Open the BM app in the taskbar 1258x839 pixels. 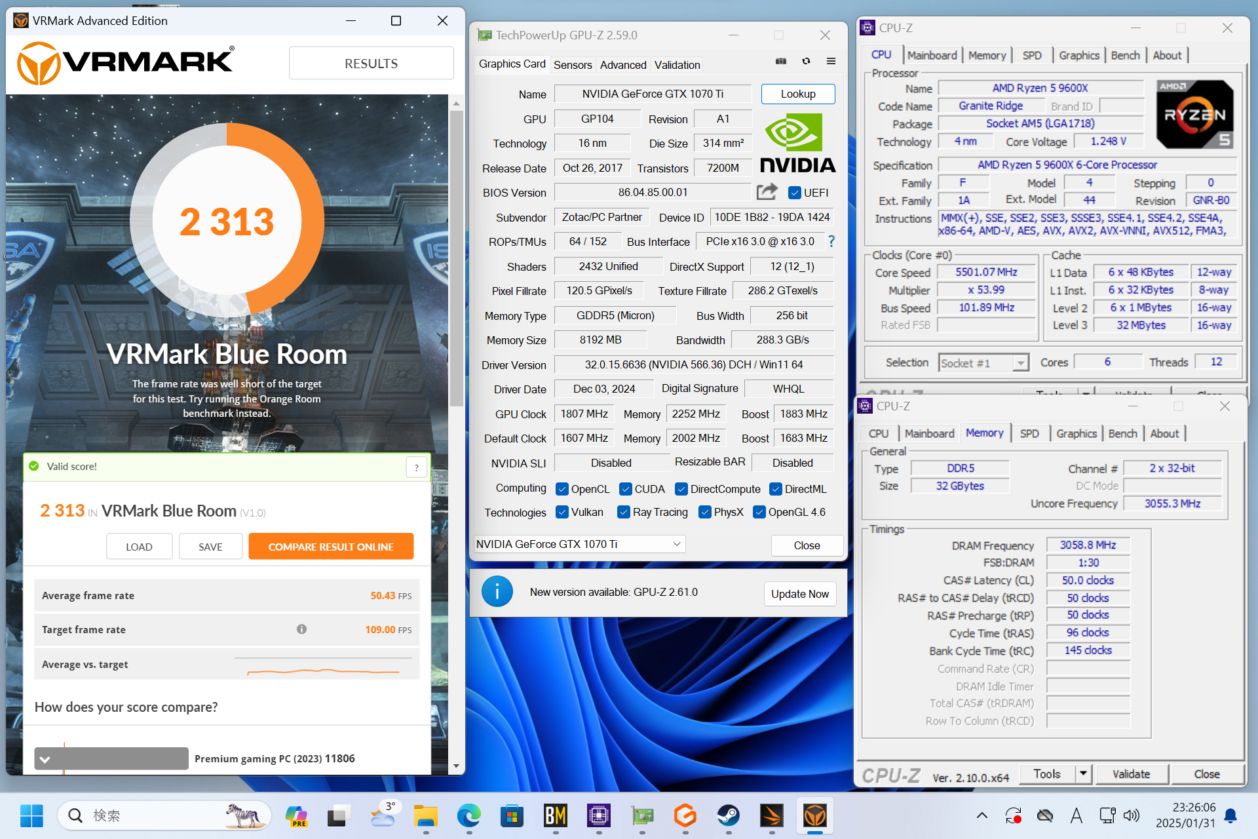coord(555,816)
